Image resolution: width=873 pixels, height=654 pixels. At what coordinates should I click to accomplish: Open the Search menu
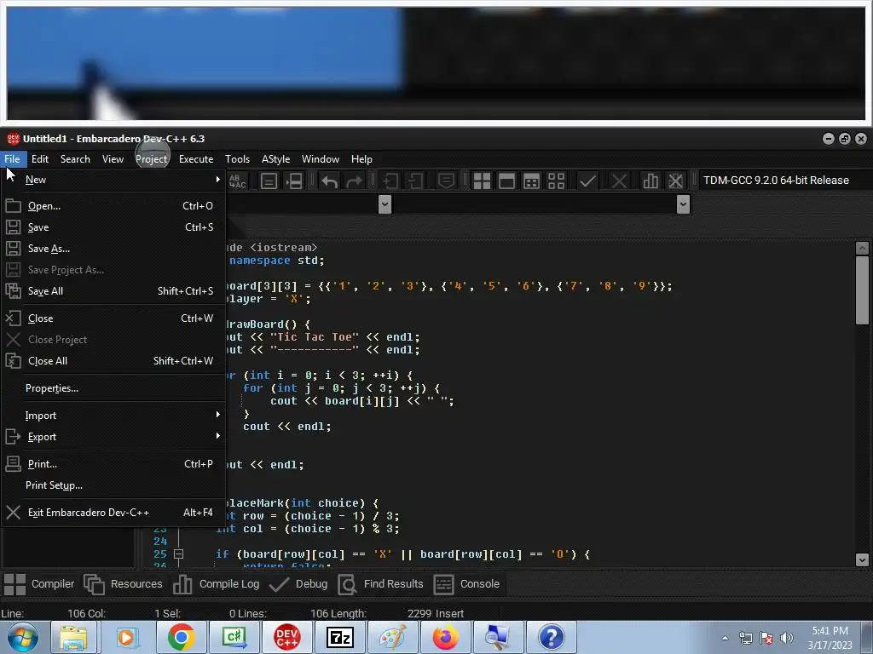(75, 159)
